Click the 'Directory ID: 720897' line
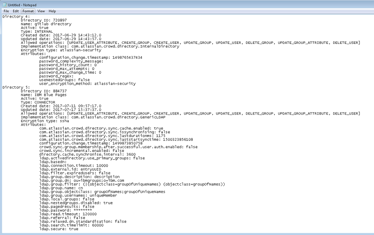Viewport: 374px width, 235px height. click(x=44, y=20)
